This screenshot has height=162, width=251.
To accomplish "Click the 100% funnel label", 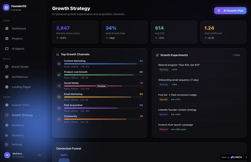I will (64, 155).
